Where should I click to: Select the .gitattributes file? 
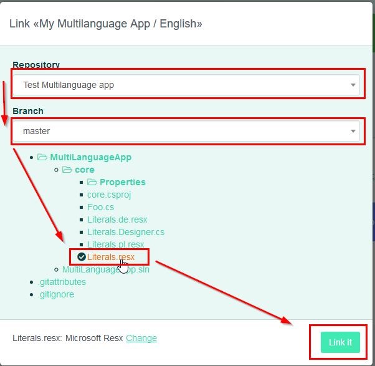pos(62,282)
